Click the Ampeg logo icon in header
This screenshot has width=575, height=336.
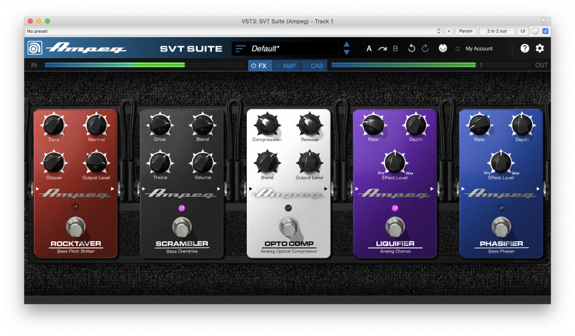[35, 48]
